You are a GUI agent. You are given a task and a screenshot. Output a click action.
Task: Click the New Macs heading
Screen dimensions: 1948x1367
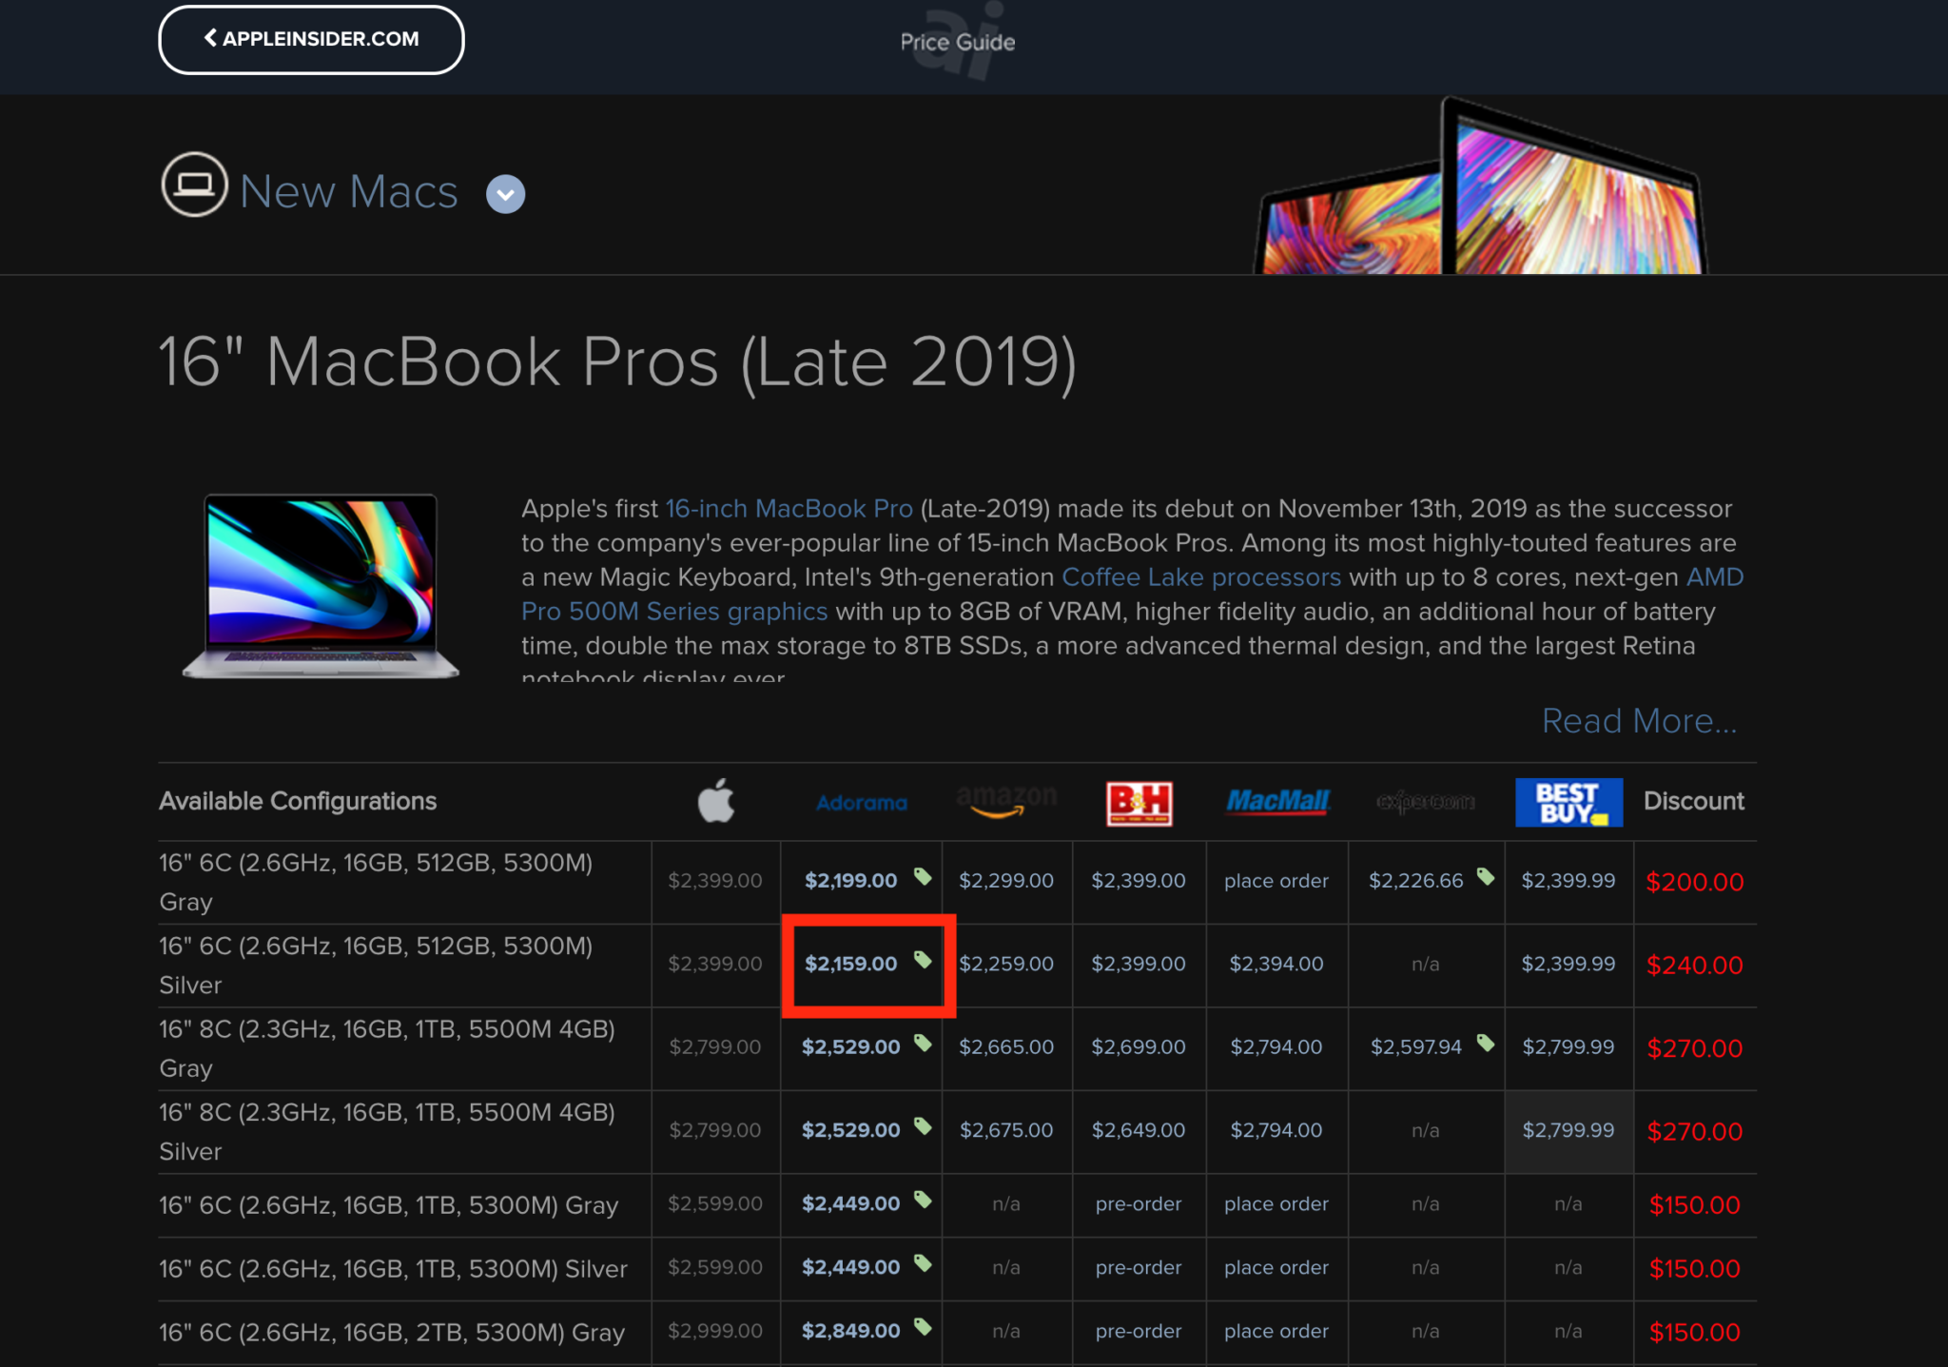point(349,192)
